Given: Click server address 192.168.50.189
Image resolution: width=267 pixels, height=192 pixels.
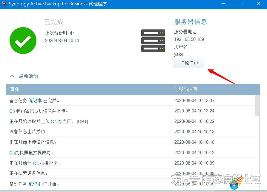Looking at the screenshot, I should [189, 39].
